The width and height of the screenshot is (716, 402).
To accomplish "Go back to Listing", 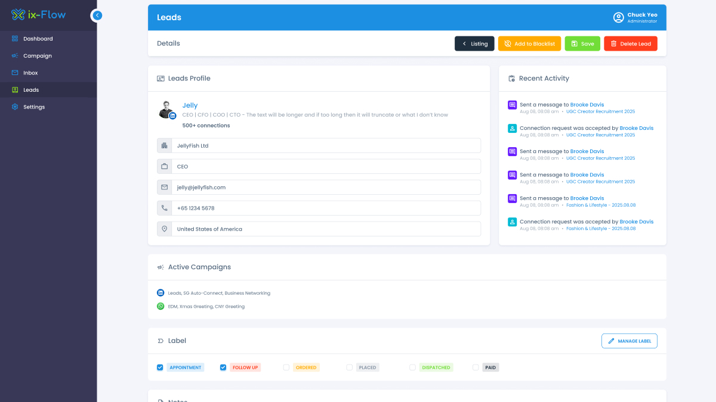I will (x=474, y=43).
